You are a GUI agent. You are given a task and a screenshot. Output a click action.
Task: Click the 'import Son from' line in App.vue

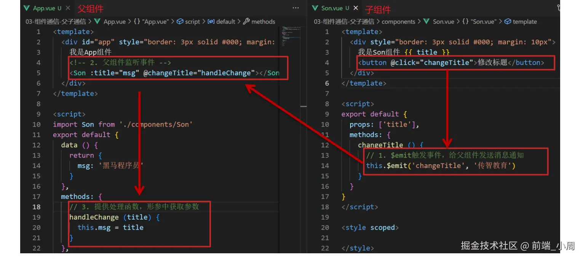pyautogui.click(x=123, y=125)
